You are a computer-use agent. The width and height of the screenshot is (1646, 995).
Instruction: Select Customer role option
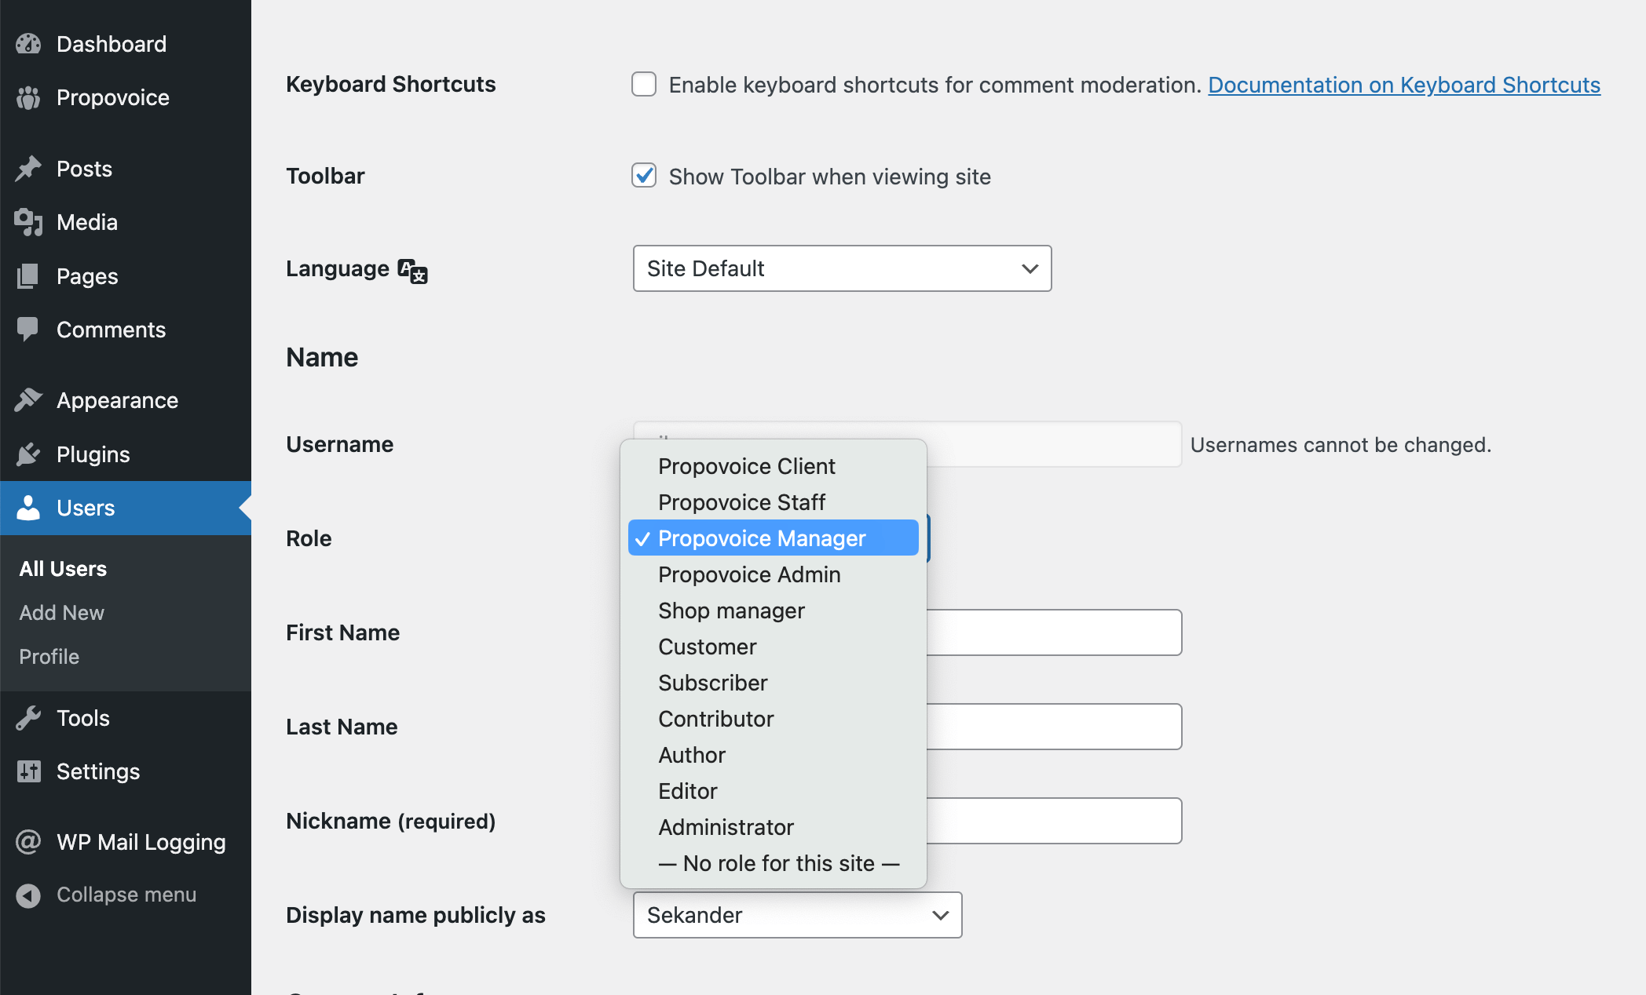click(x=774, y=647)
